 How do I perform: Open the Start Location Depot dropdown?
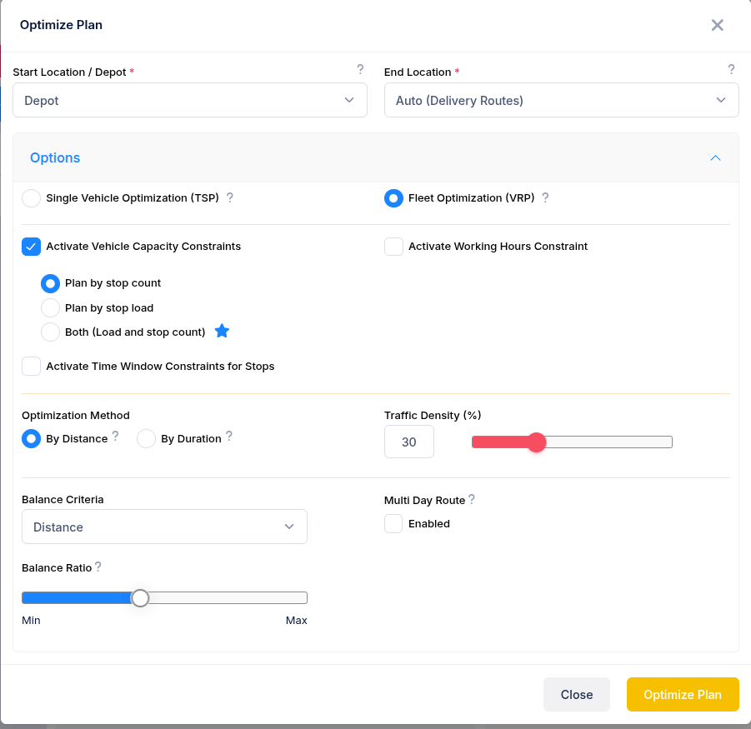click(190, 100)
